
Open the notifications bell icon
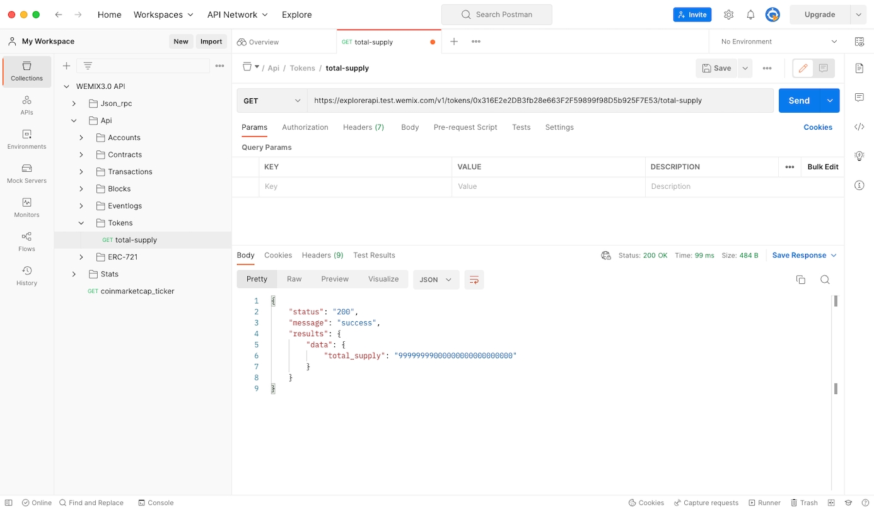(750, 14)
